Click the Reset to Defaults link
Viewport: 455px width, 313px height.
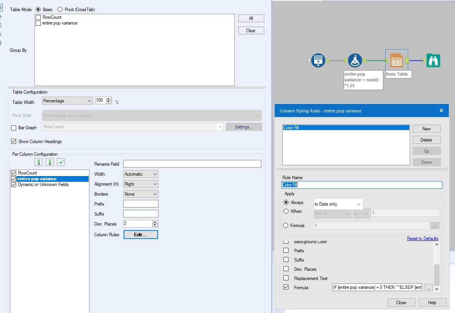click(x=422, y=238)
